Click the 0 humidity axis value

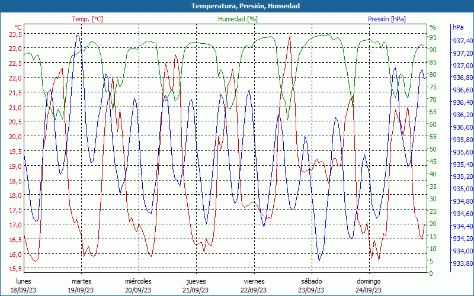click(431, 274)
